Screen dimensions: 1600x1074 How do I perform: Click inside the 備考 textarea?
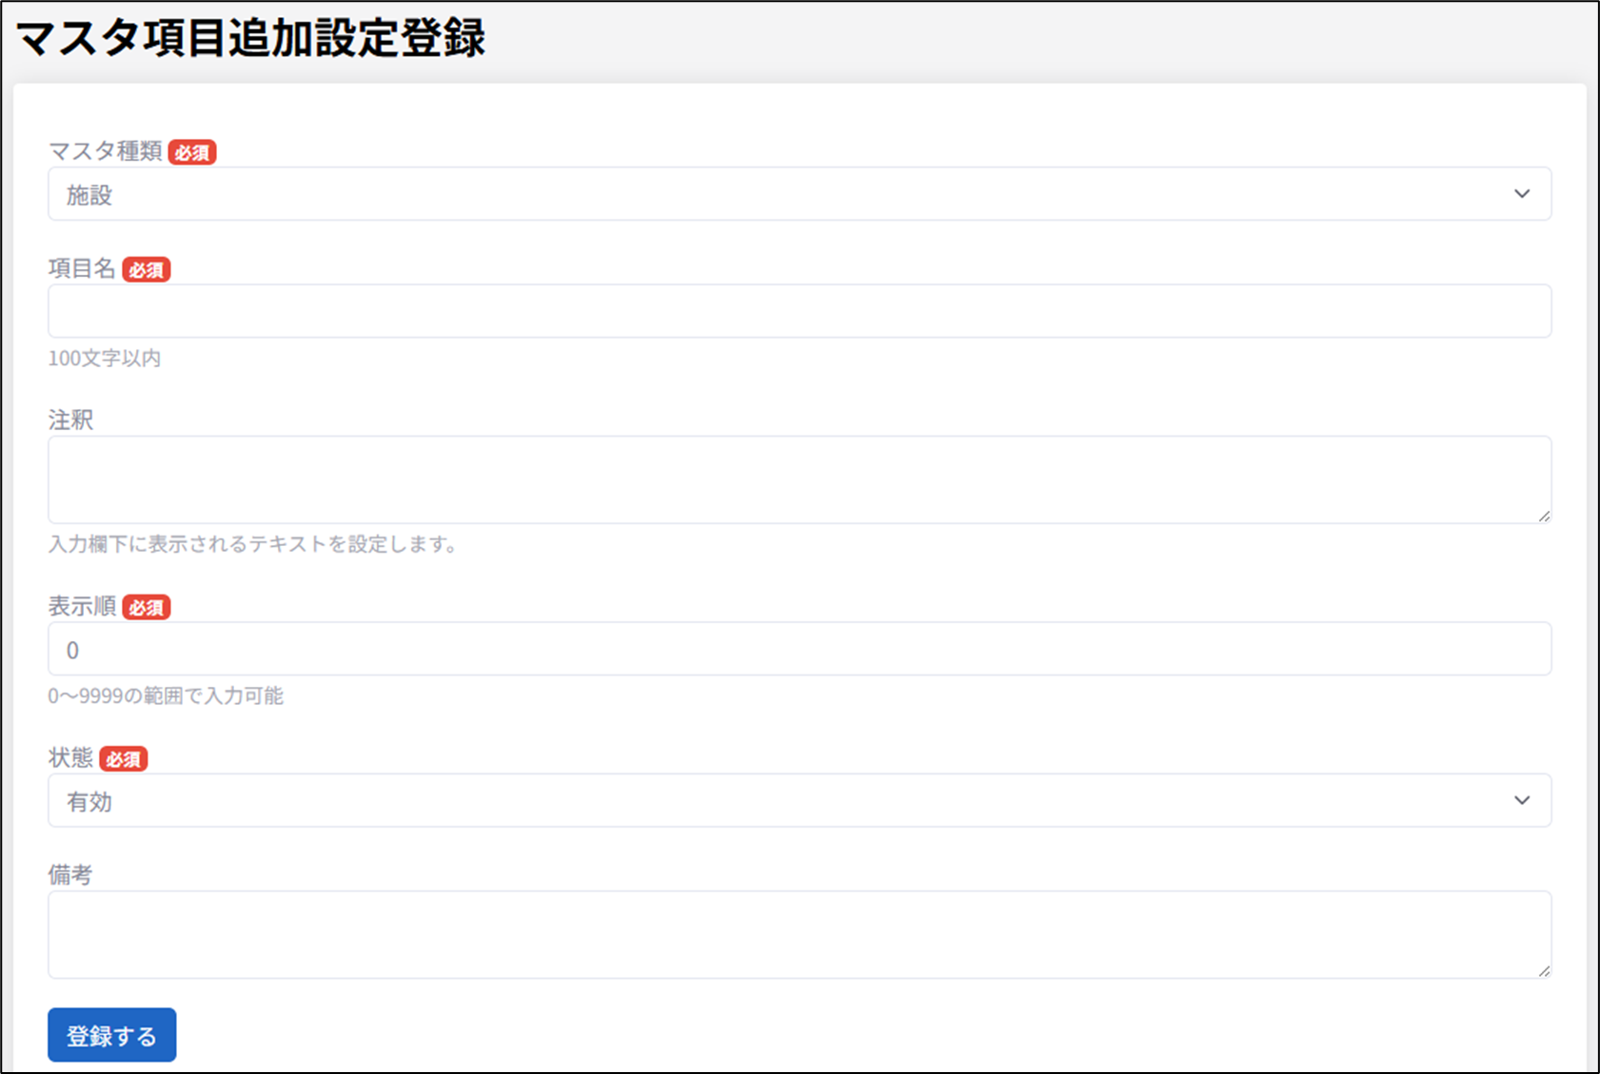pos(800,934)
